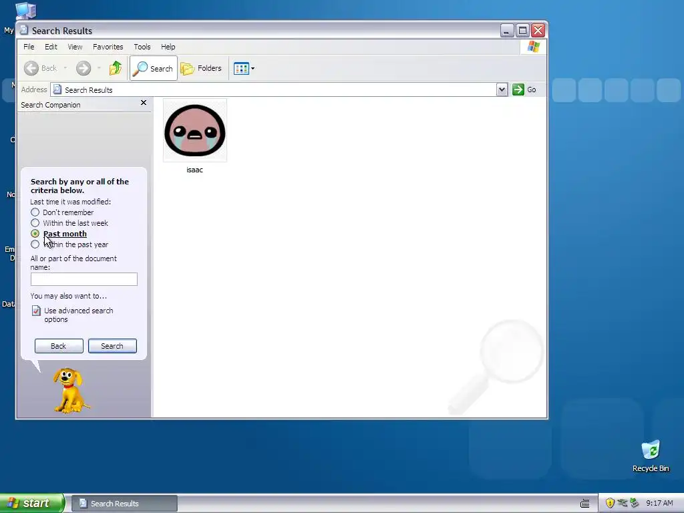Click the security shield tray icon
This screenshot has width=684, height=513.
tap(610, 504)
